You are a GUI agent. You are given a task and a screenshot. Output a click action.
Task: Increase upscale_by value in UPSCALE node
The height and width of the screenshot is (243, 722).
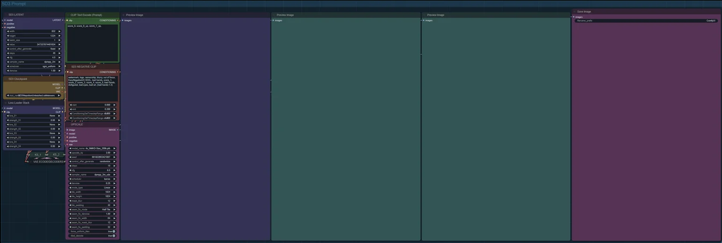[x=115, y=152]
